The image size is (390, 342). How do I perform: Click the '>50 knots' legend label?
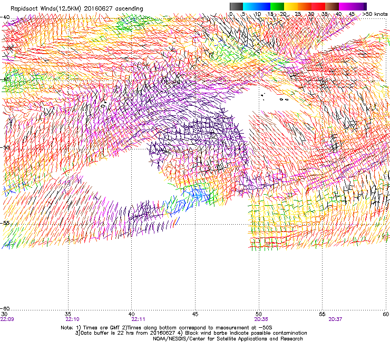(375, 14)
